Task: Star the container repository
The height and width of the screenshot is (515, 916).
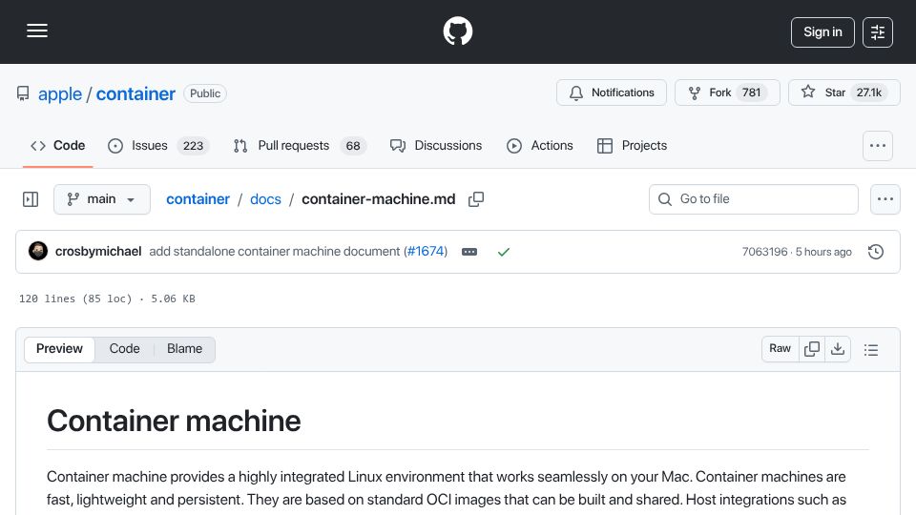Action: point(844,93)
